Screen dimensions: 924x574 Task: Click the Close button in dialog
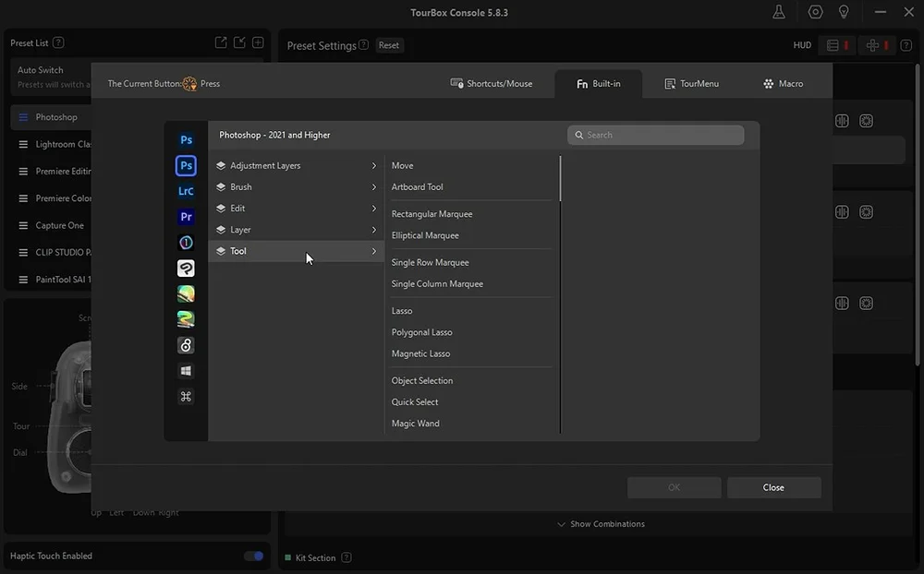click(773, 487)
